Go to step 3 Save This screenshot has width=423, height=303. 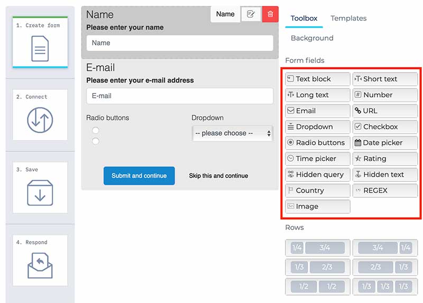coord(40,188)
